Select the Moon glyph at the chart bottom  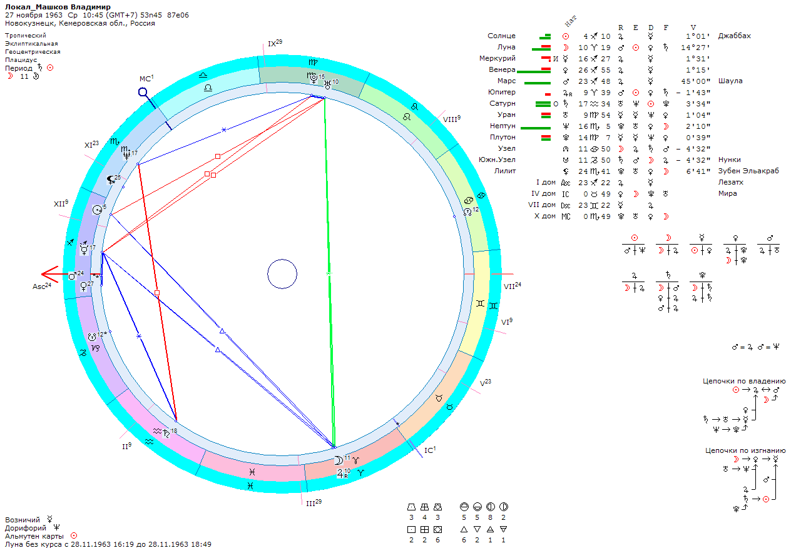point(339,460)
